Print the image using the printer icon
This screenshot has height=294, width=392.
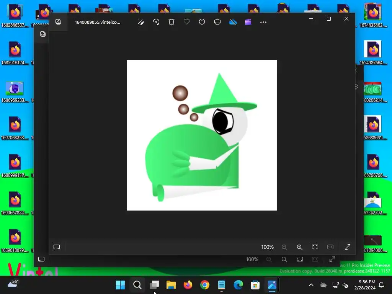pyautogui.click(x=217, y=22)
